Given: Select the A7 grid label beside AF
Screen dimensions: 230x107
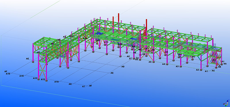Looking at the screenshot, I should click(83, 86).
